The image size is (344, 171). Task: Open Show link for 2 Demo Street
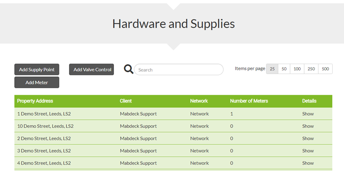pos(308,139)
